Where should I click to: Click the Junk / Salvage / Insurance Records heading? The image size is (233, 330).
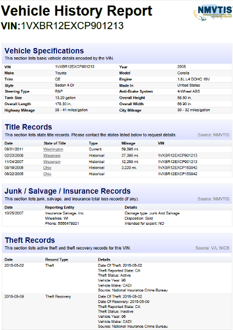click(x=68, y=191)
